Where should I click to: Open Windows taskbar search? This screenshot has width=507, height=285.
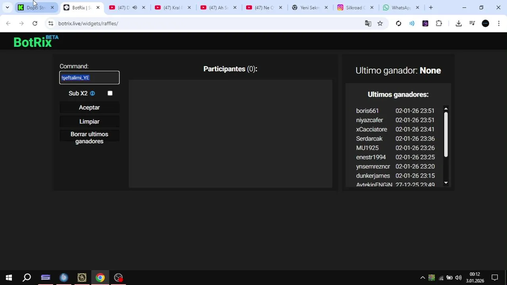point(27,277)
